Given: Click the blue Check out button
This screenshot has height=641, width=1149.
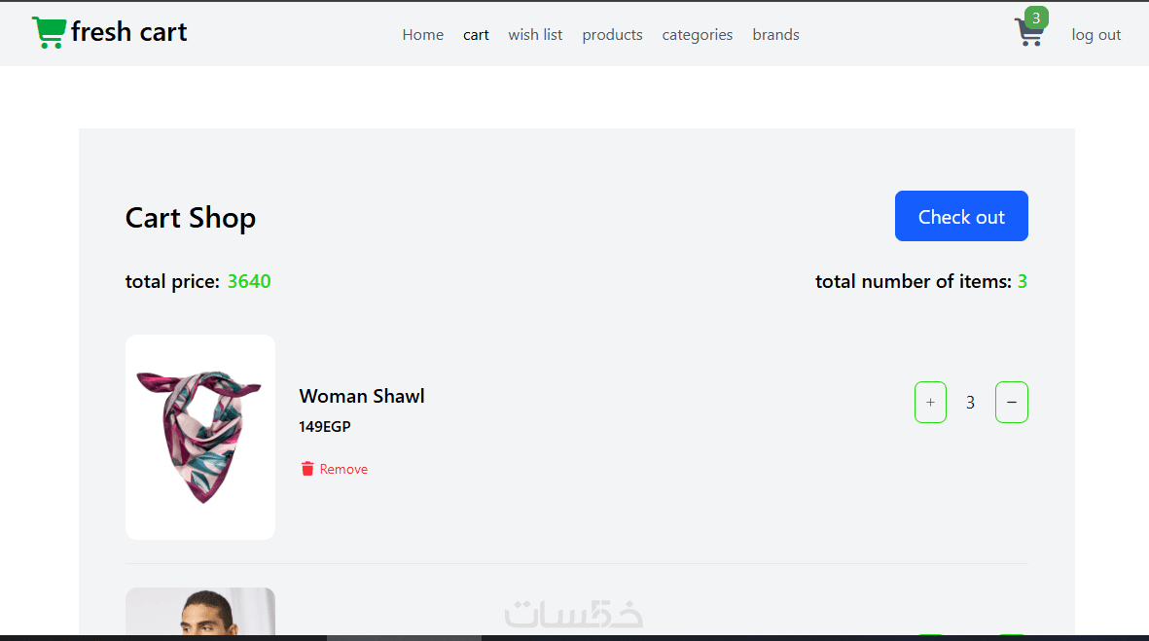Looking at the screenshot, I should 961,216.
